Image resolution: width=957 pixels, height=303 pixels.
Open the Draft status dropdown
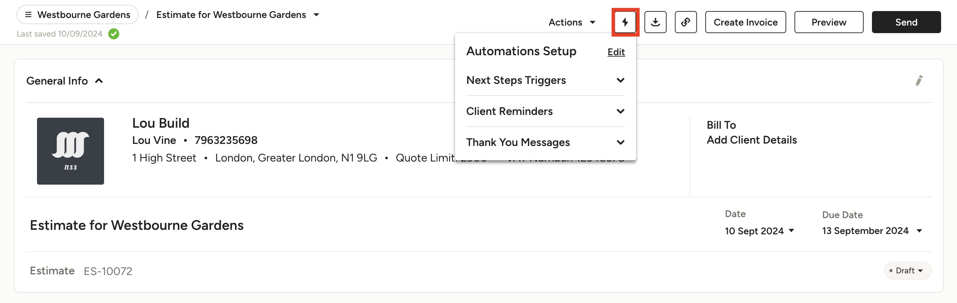coord(907,270)
